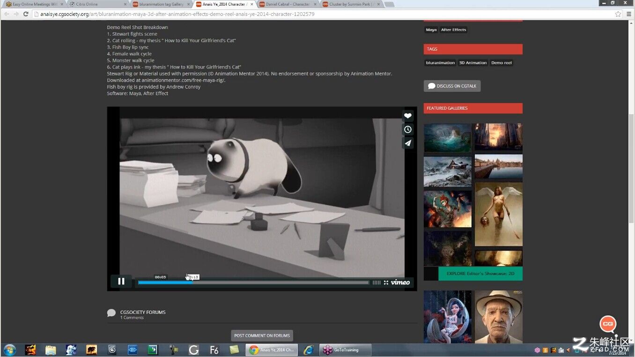Screen dimensions: 635x357
Task: Open the 3D Animation tag
Action: coord(473,63)
